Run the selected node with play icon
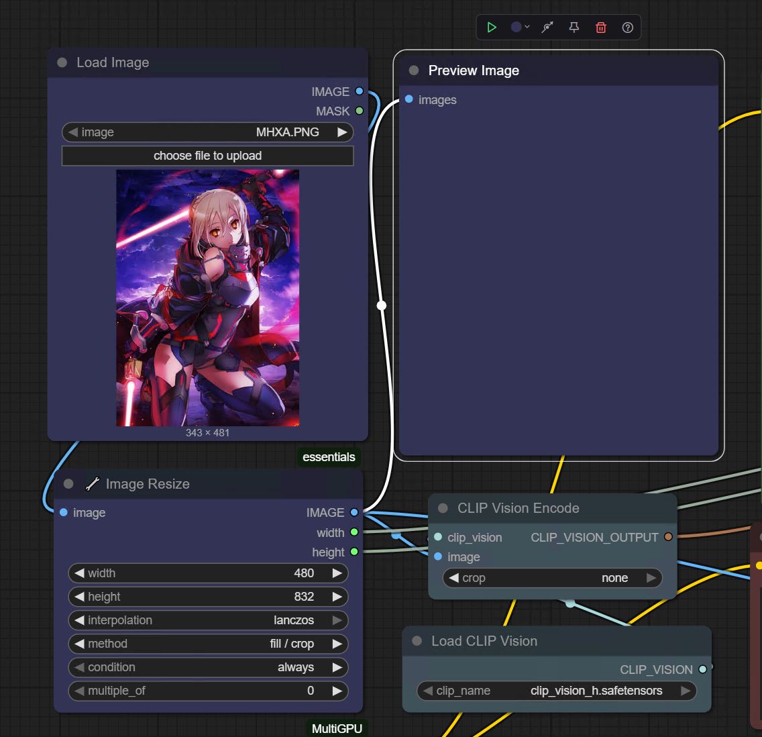The image size is (762, 737). point(491,28)
